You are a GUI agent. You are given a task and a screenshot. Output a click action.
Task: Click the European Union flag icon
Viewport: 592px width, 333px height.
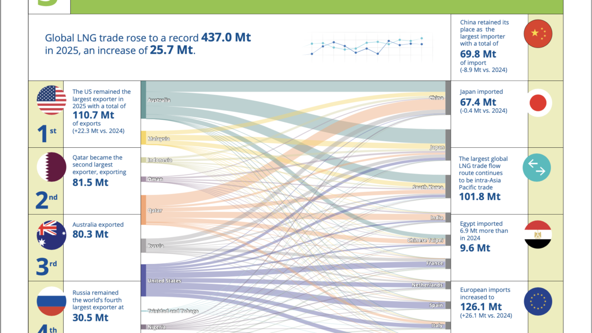coord(538,301)
